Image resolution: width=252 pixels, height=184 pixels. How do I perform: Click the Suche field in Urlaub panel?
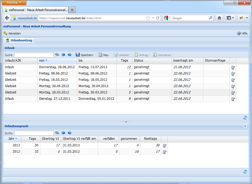[34, 55]
